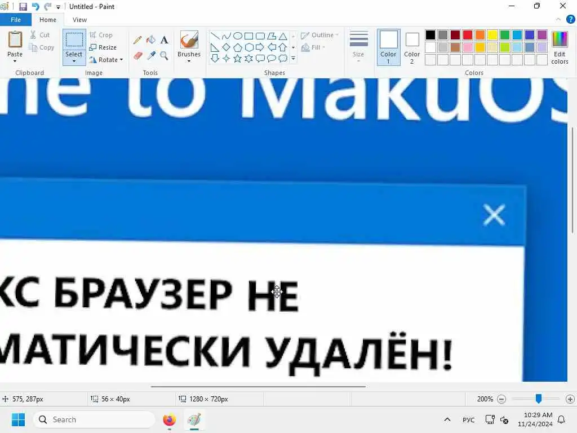The width and height of the screenshot is (577, 433).
Task: Click the Zoom in plus button
Action: [570, 399]
